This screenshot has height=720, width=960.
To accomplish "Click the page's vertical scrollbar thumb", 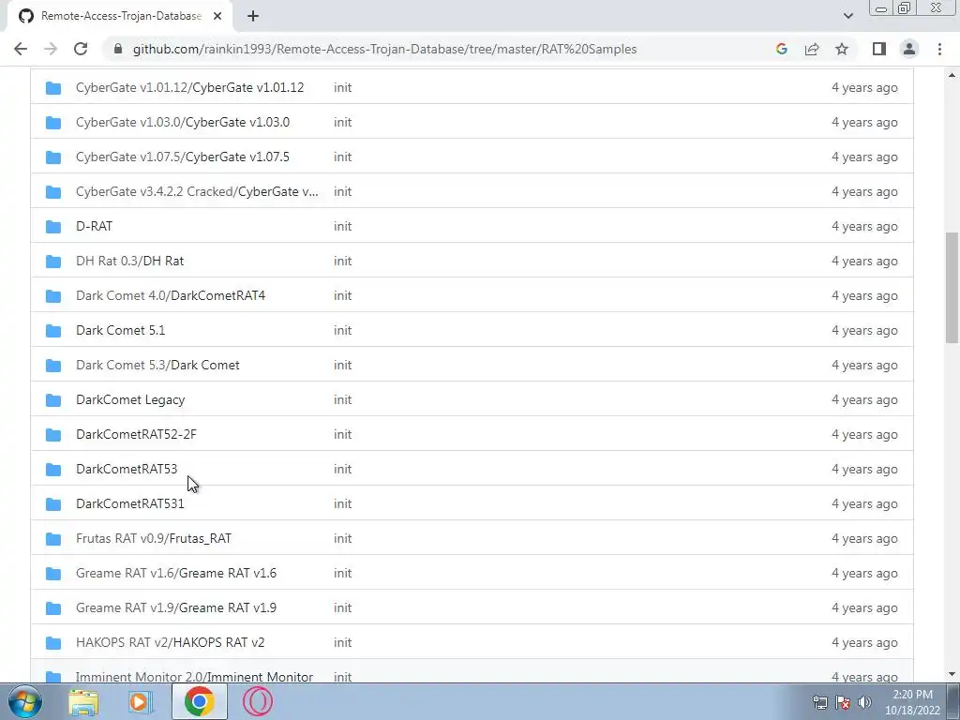I will click(x=952, y=288).
